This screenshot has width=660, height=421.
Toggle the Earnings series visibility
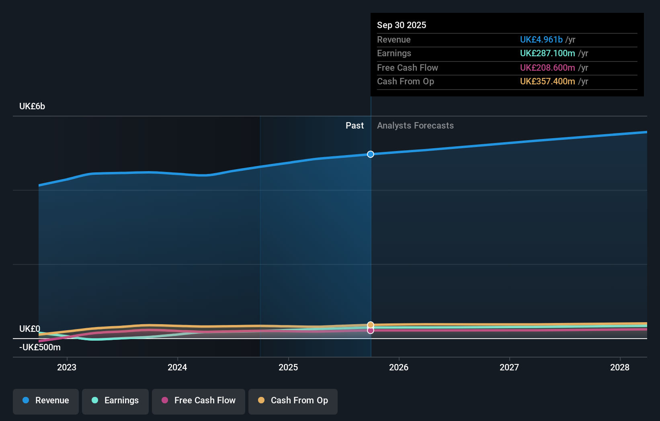tap(115, 401)
